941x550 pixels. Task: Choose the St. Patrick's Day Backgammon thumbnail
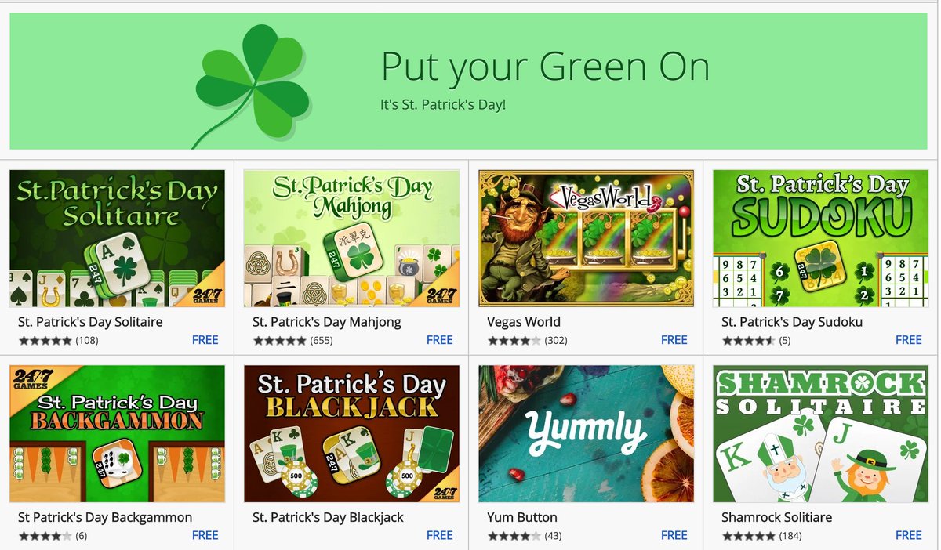[x=117, y=433]
